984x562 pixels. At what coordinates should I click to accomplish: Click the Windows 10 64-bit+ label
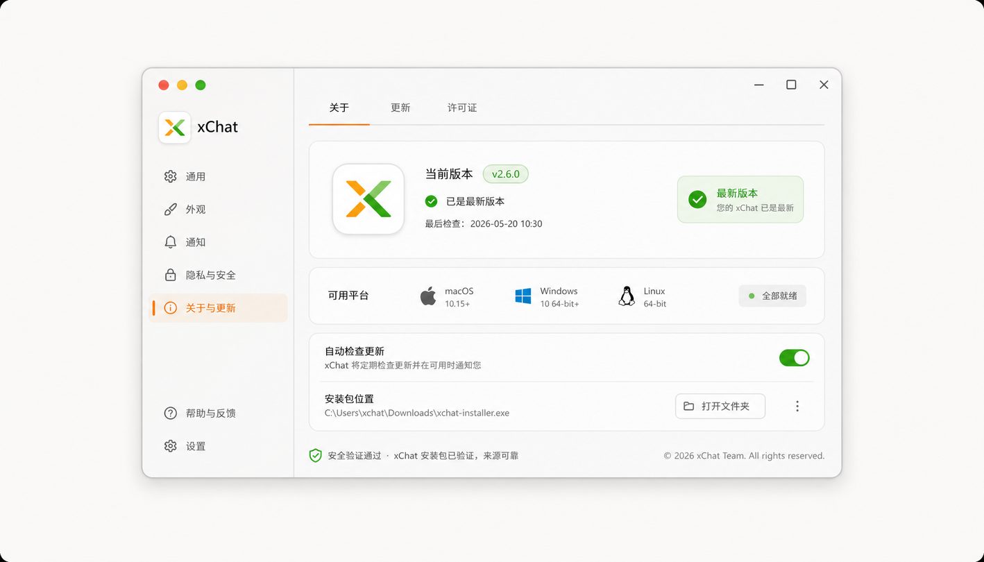[x=559, y=297]
